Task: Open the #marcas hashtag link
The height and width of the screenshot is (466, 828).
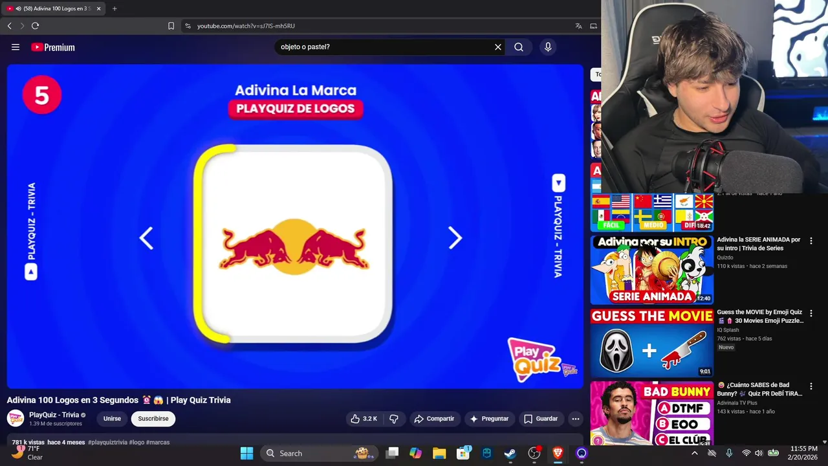Action: pos(158,443)
